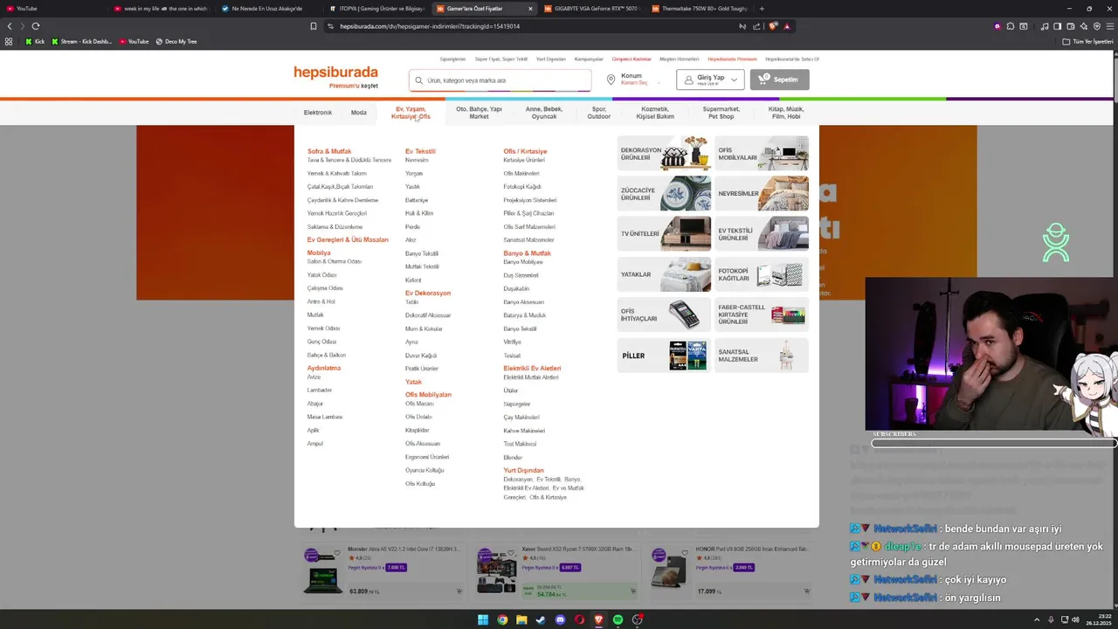Click the browser address bar URL
The height and width of the screenshot is (629, 1118).
(x=430, y=26)
